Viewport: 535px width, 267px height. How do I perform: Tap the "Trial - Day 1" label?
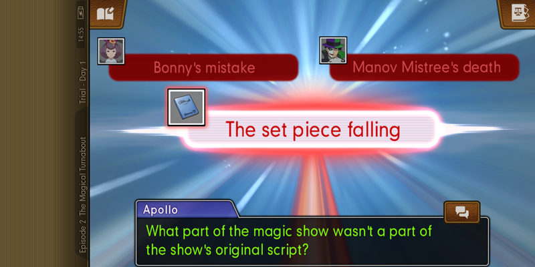point(82,82)
